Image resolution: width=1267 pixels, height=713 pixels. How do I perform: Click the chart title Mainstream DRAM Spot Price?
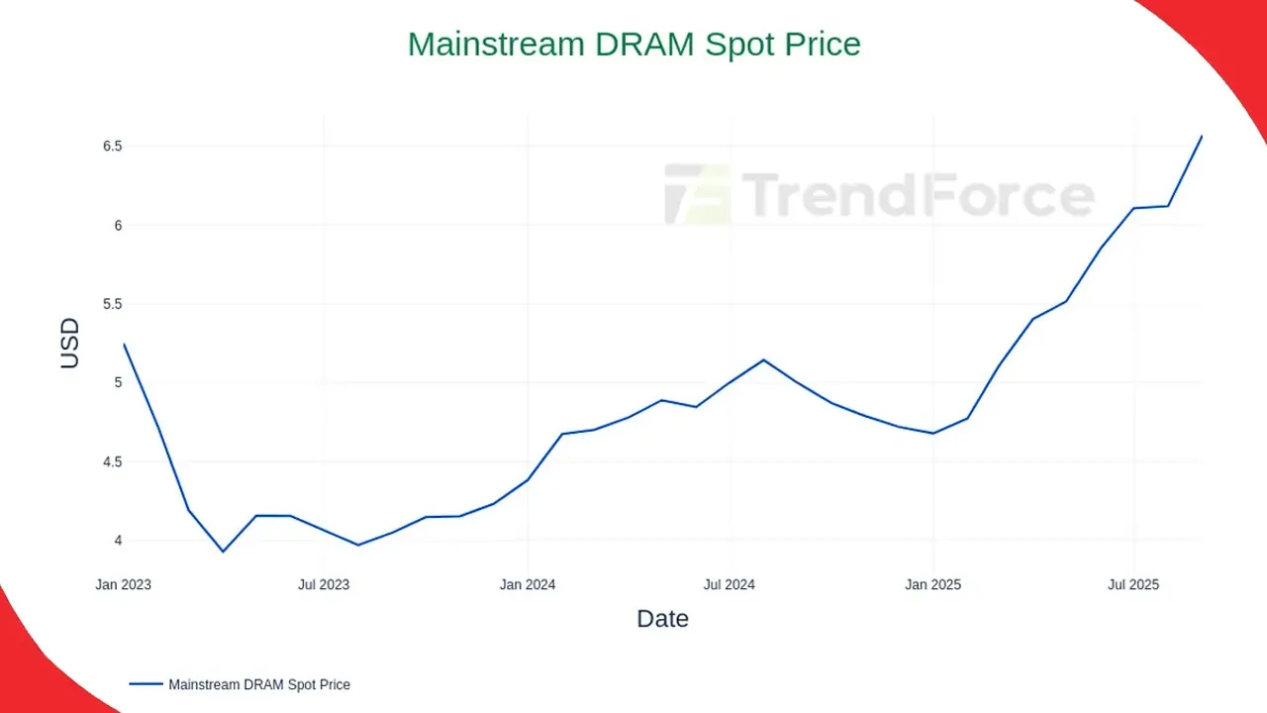[634, 45]
